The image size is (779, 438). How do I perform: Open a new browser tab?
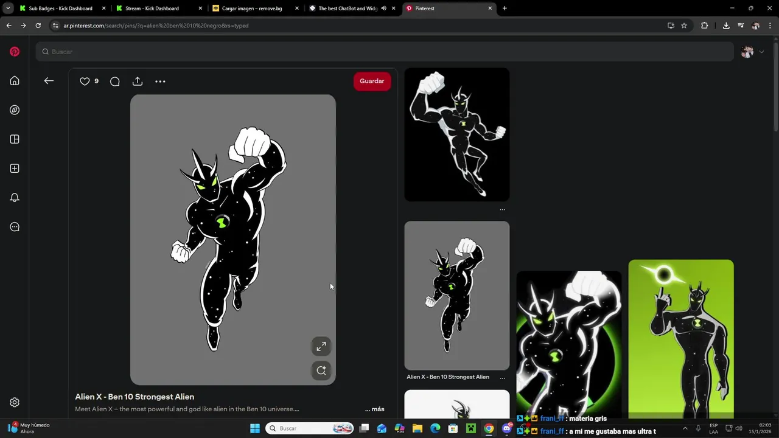pos(505,9)
